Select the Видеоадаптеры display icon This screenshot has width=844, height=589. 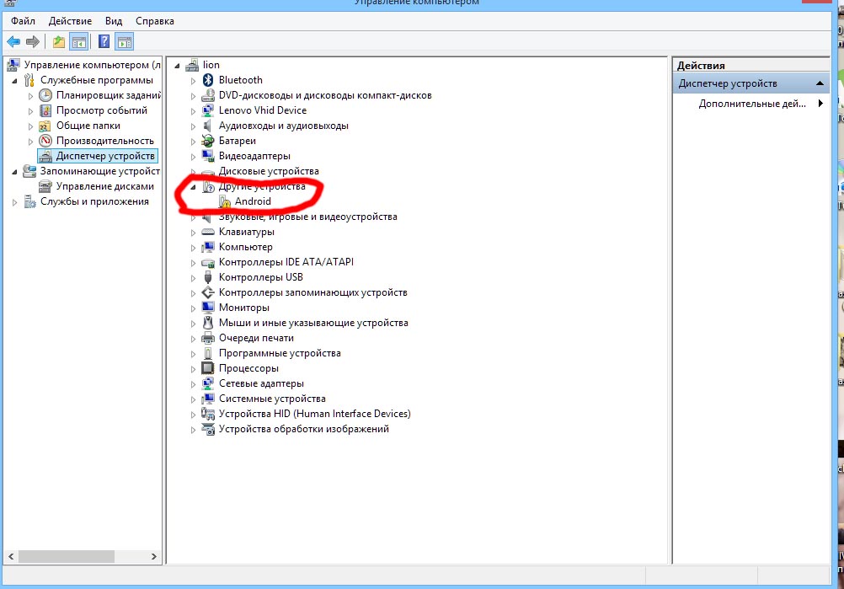208,156
